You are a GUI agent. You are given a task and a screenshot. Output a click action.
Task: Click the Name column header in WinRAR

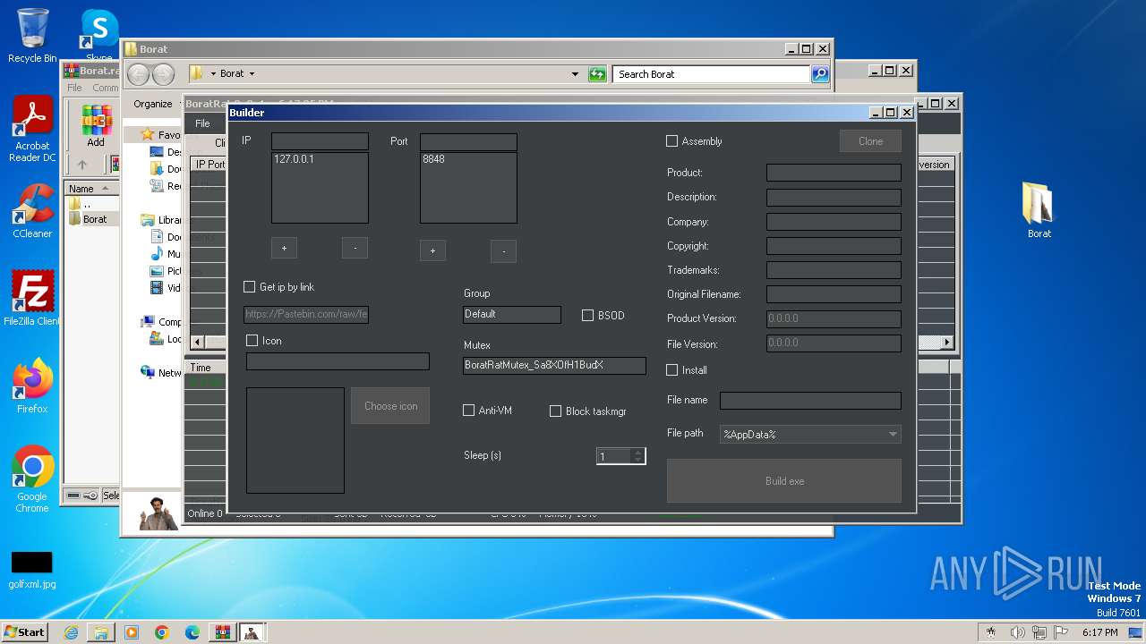tap(91, 189)
